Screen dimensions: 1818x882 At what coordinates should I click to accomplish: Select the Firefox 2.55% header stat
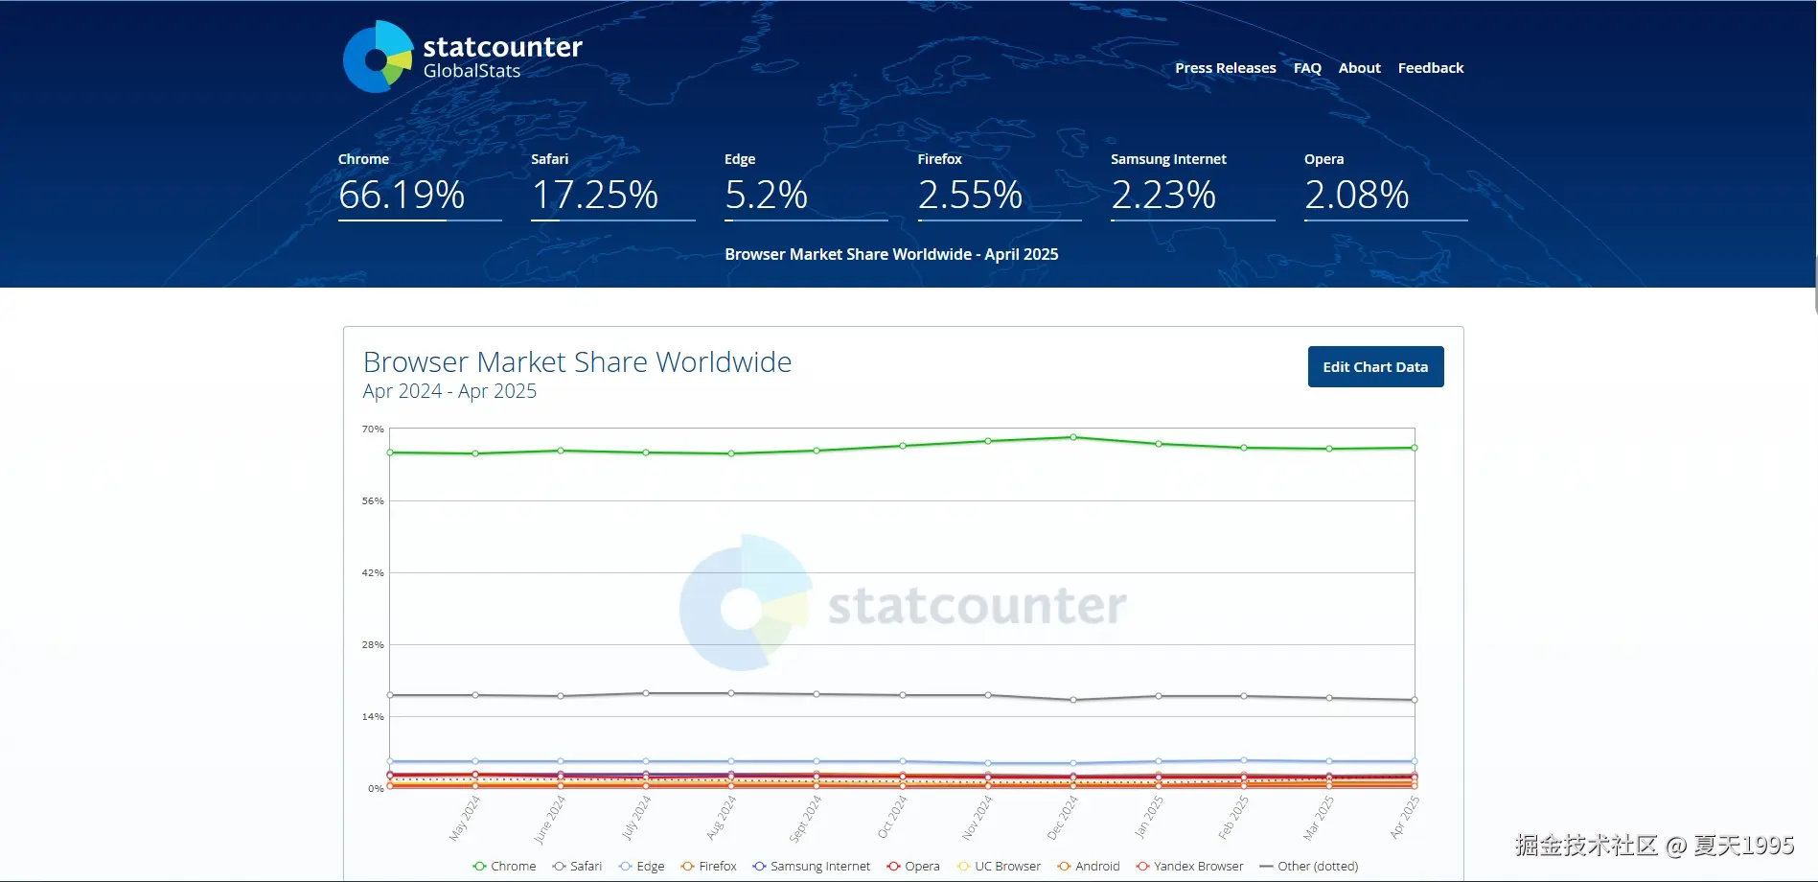coord(1000,186)
